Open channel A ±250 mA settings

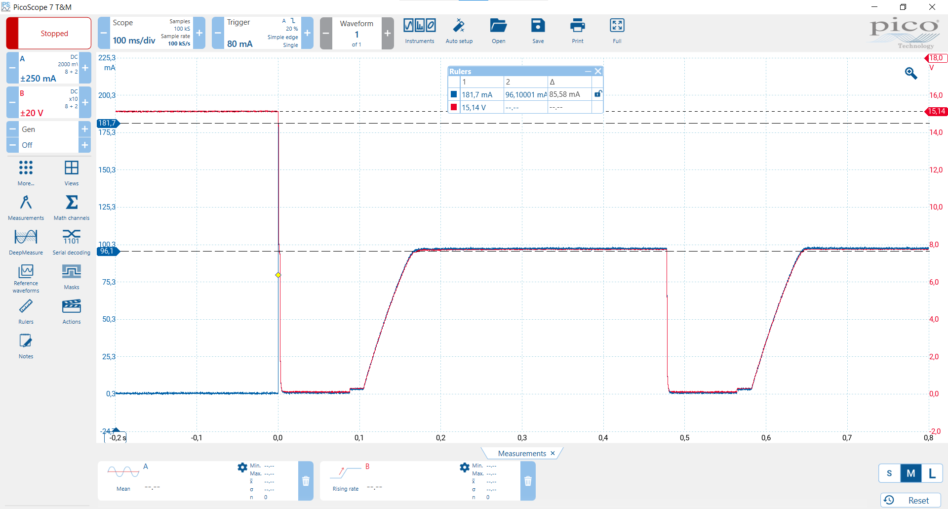coord(48,68)
